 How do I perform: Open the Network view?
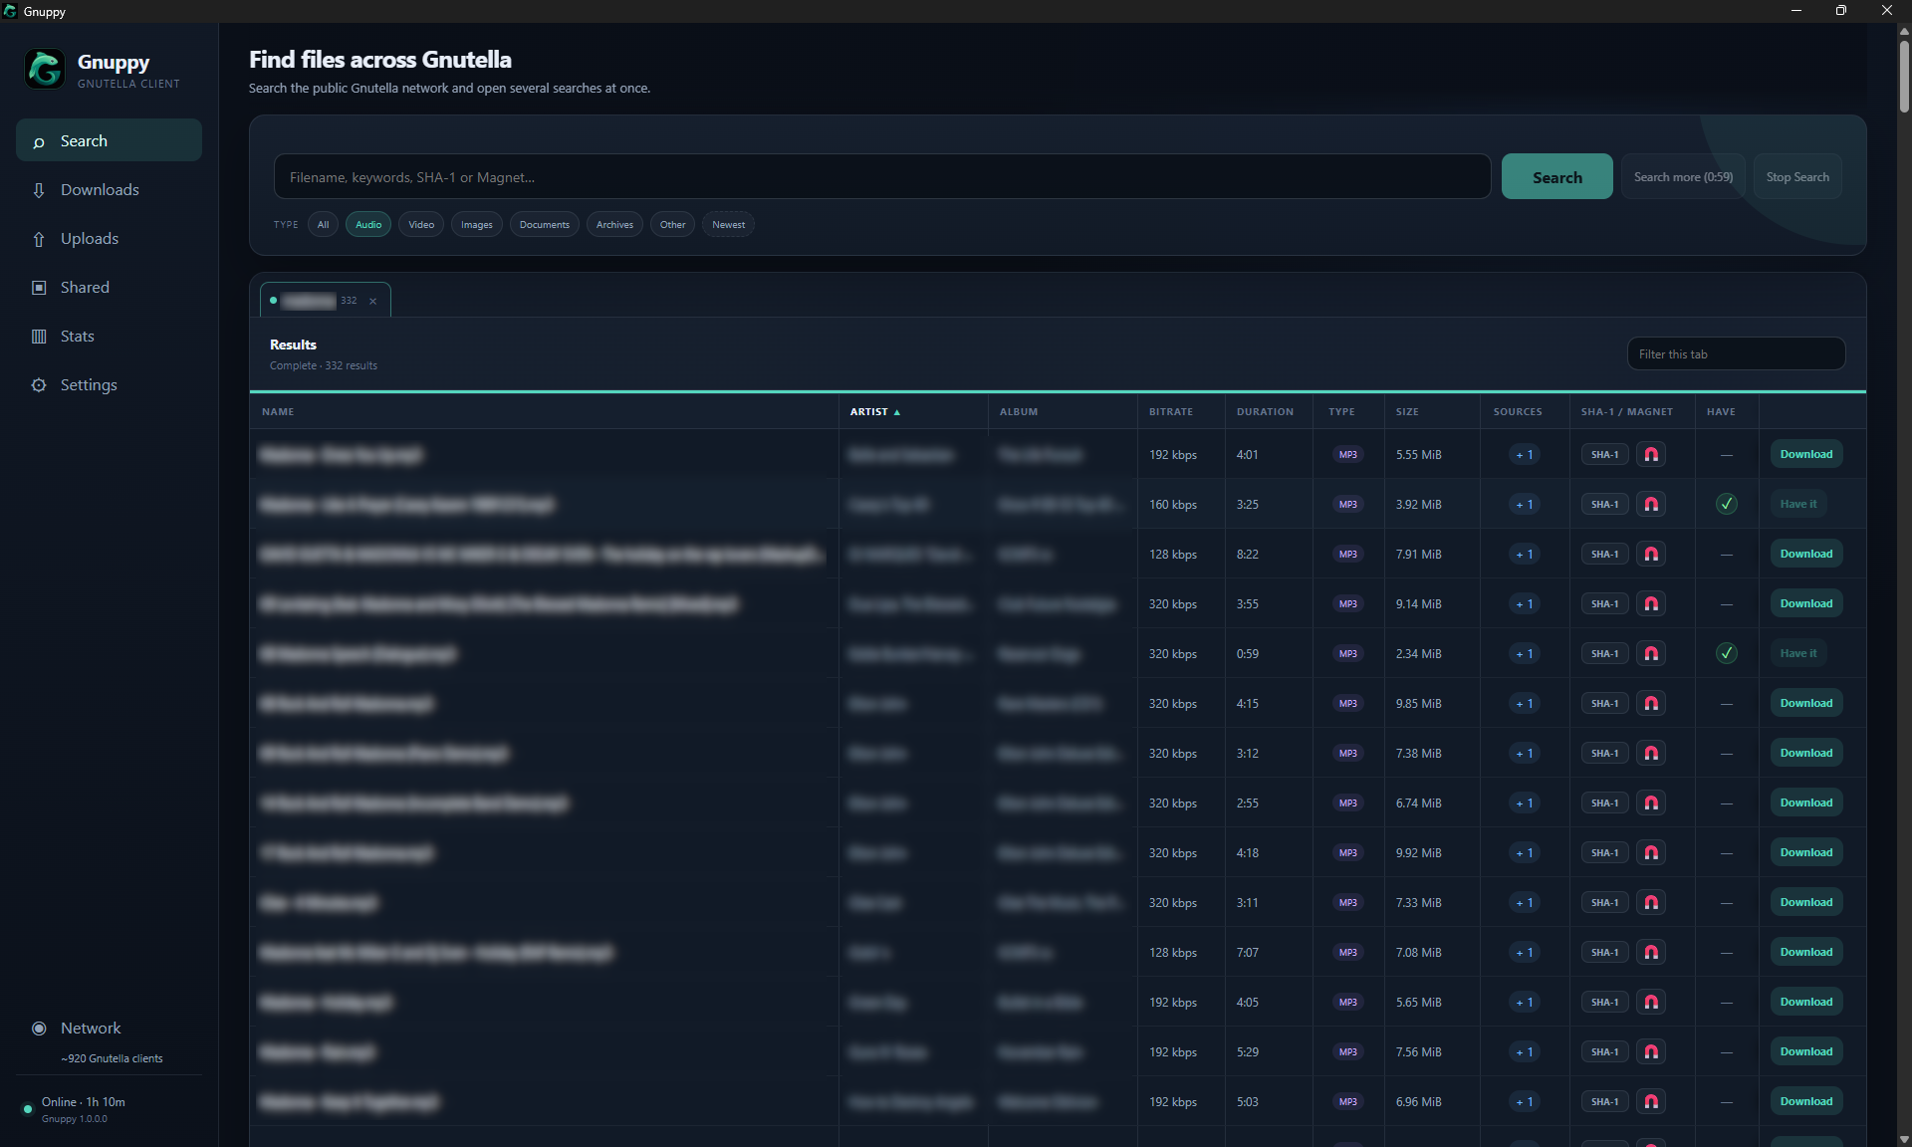[109, 1028]
